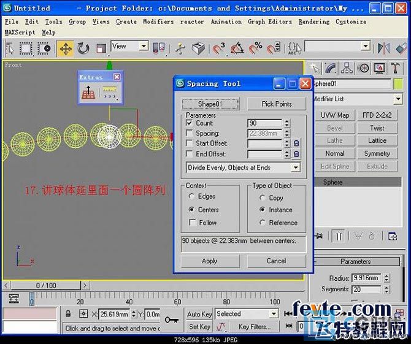Screen dimensions: 411x344
Task: Toggle the Selection Lock padlock icon
Action: click(68, 313)
